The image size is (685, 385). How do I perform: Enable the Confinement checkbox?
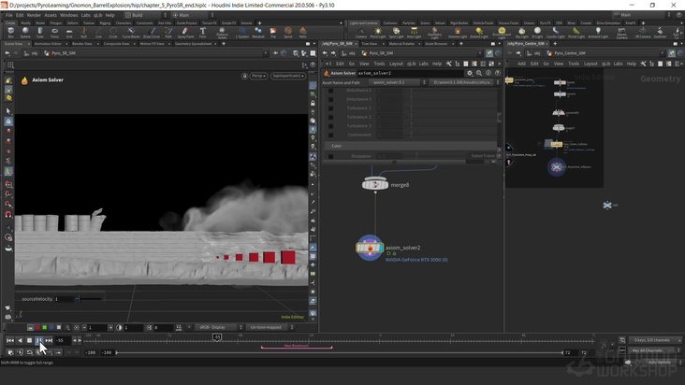pyautogui.click(x=329, y=135)
